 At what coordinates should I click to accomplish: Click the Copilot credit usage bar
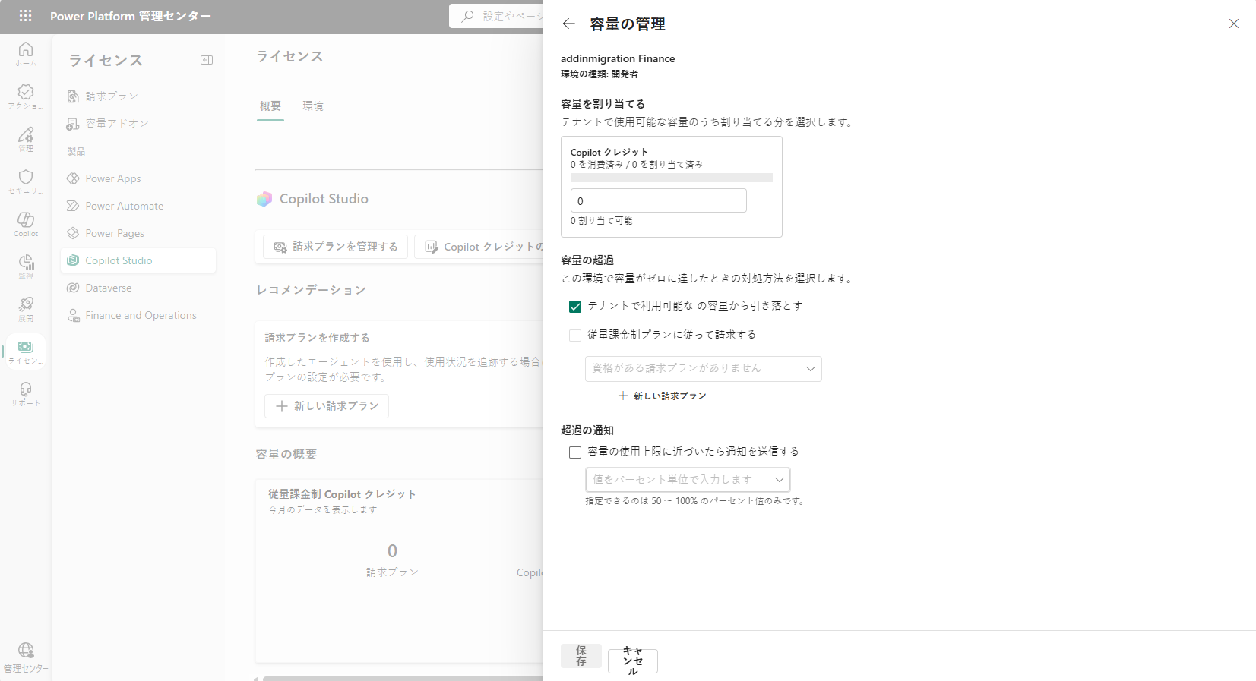[672, 178]
